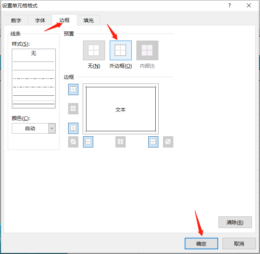Viewport: 260px width, 254px height.
Task: Toggle the right border button
Action: 153,142
